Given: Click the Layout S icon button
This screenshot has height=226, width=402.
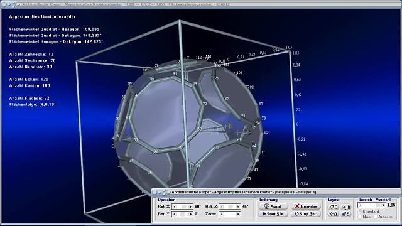Looking at the screenshot, I should pos(346,213).
